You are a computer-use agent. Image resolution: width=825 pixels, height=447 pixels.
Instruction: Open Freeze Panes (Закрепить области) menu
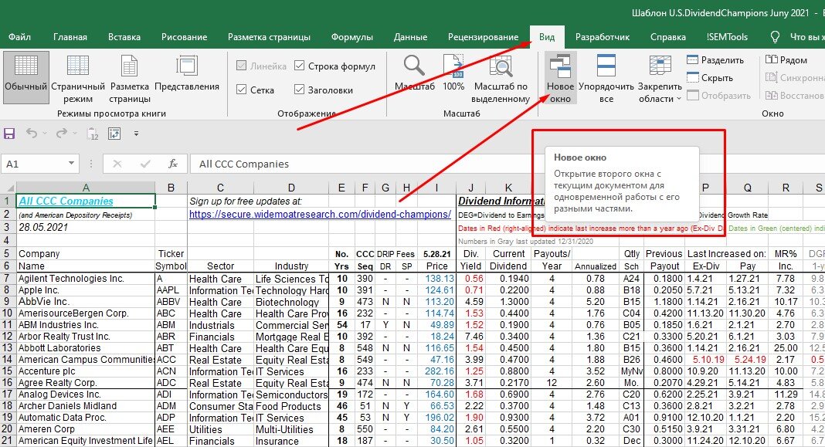[x=660, y=77]
